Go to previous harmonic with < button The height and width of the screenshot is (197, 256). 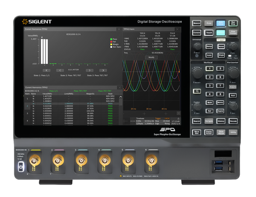pyautogui.click(x=60, y=70)
